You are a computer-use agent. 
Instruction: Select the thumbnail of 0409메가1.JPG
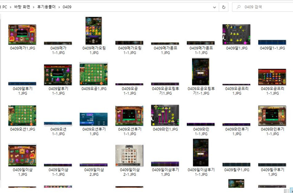pos(22,34)
